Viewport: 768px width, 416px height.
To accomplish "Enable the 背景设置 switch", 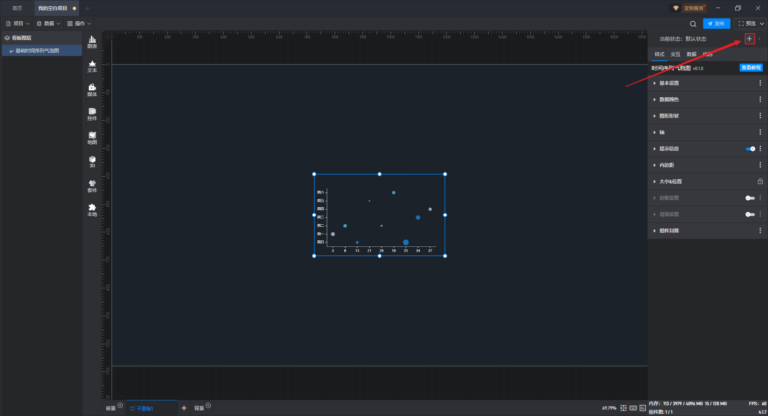I will pyautogui.click(x=750, y=214).
